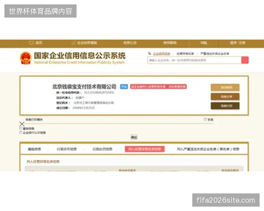This screenshot has width=264, height=211.
Task: Click the unified social credit code value
Action: 99,92
